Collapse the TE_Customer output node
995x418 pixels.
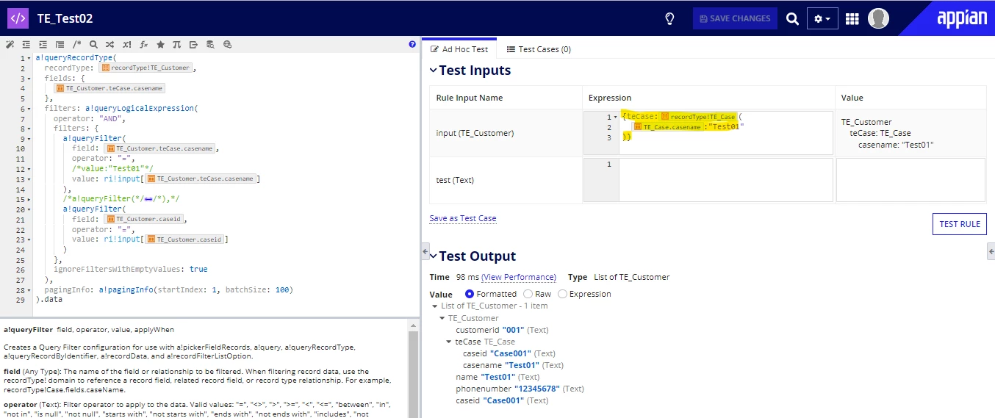(442, 318)
